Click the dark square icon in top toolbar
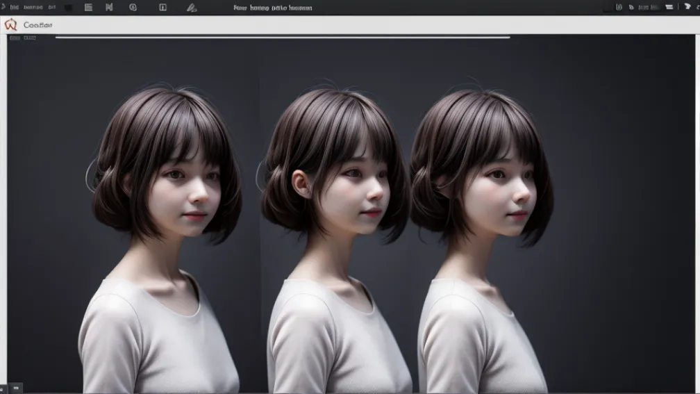Screen dimensions: 700x394 (68, 8)
